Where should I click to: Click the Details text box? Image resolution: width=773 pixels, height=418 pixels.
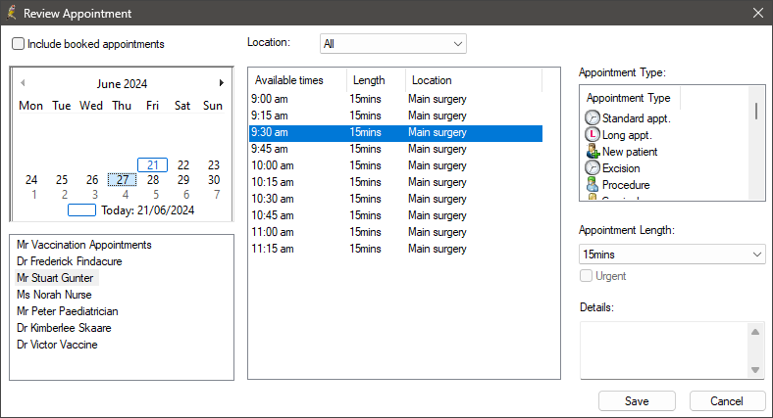(663, 350)
